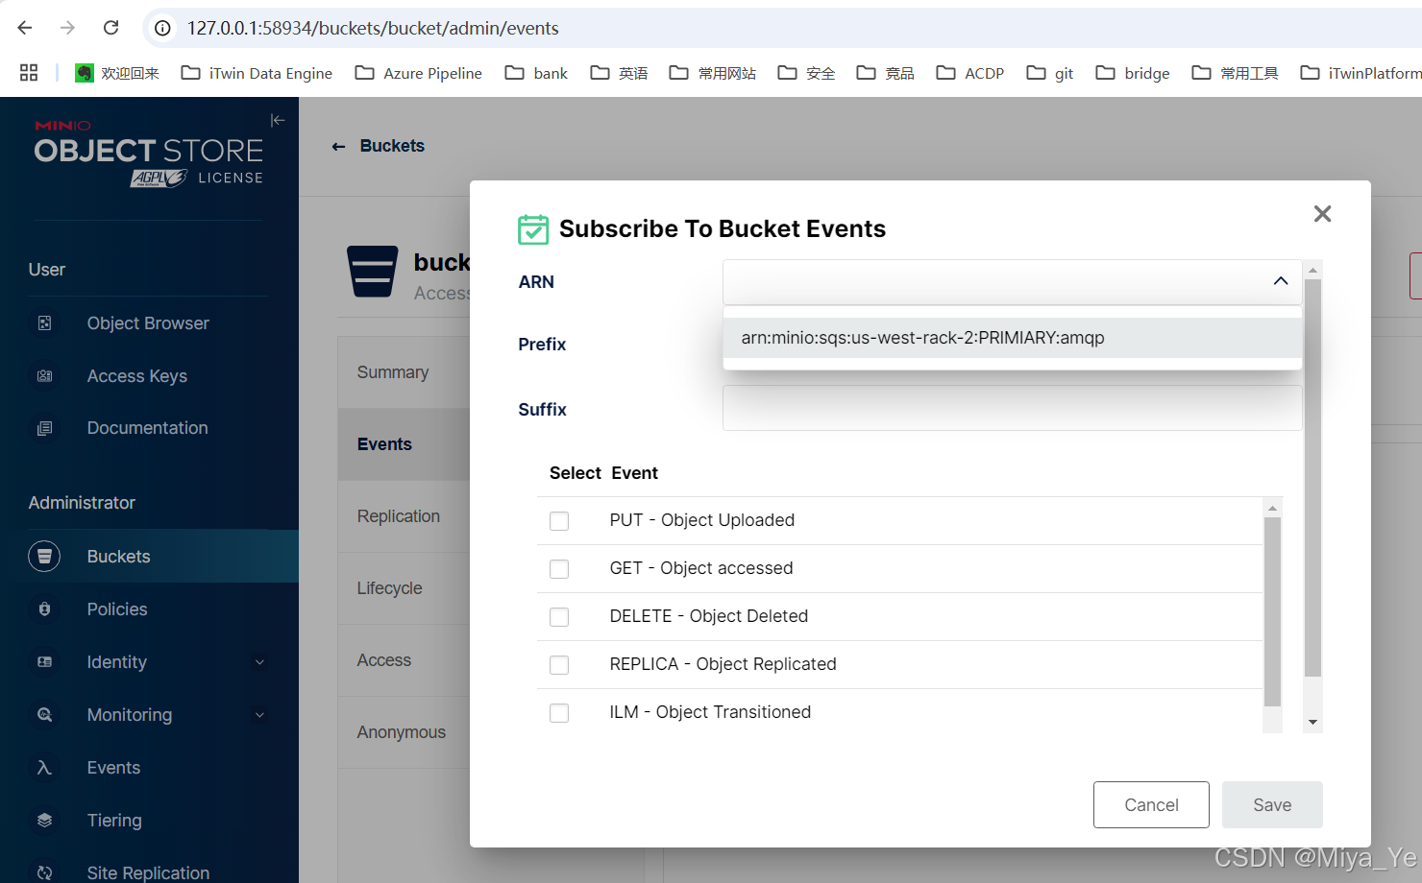Open the ACDP bookmark folder
The height and width of the screenshot is (883, 1422).
tap(970, 73)
